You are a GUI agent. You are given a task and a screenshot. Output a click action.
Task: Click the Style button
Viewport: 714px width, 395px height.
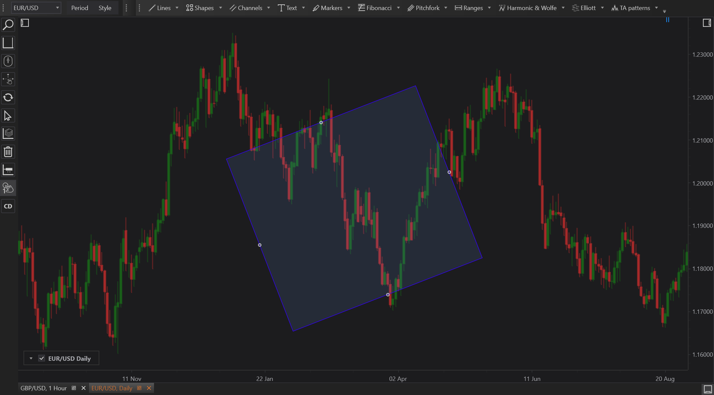click(105, 8)
